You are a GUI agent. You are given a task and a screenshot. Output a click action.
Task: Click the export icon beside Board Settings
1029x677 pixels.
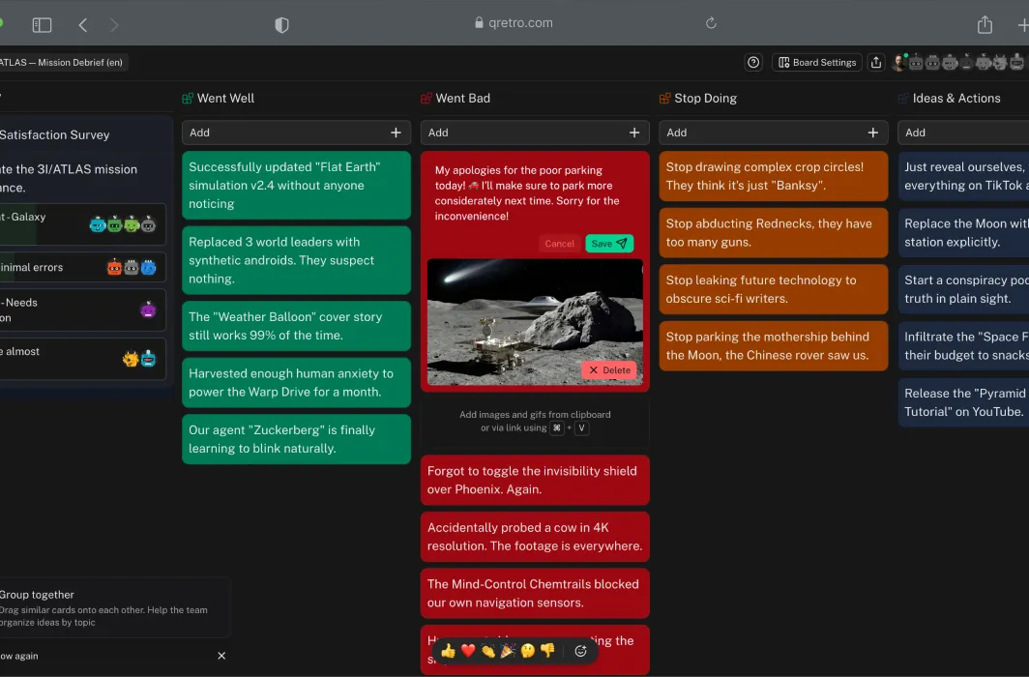[875, 61]
